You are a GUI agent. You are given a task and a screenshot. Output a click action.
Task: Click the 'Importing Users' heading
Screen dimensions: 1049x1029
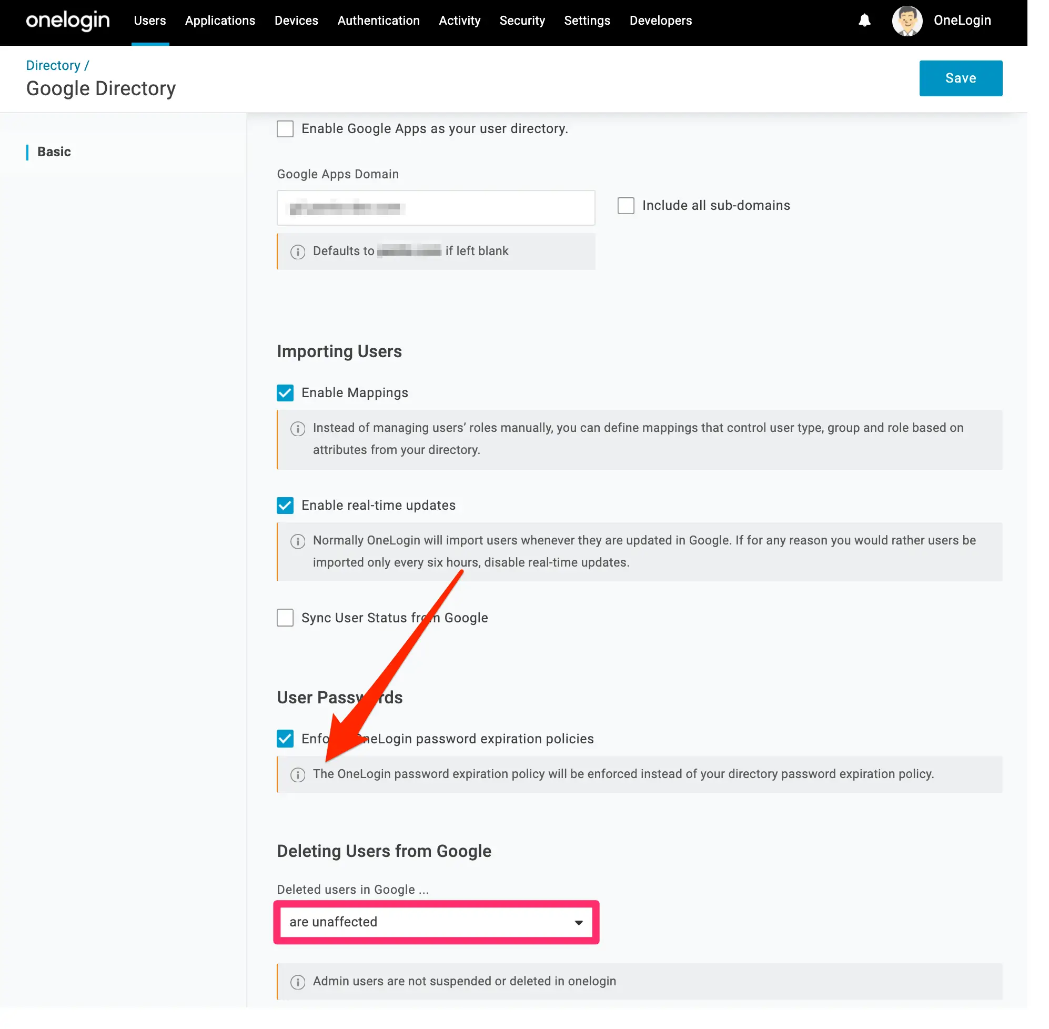click(x=339, y=352)
